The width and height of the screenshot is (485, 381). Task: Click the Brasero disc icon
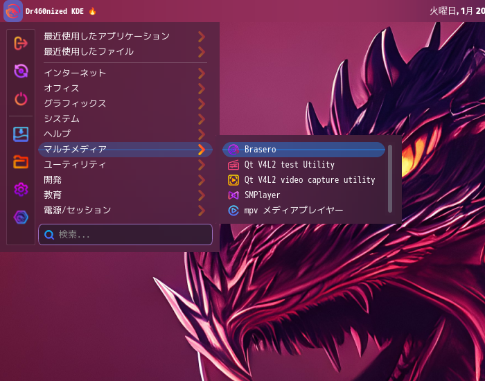(233, 150)
